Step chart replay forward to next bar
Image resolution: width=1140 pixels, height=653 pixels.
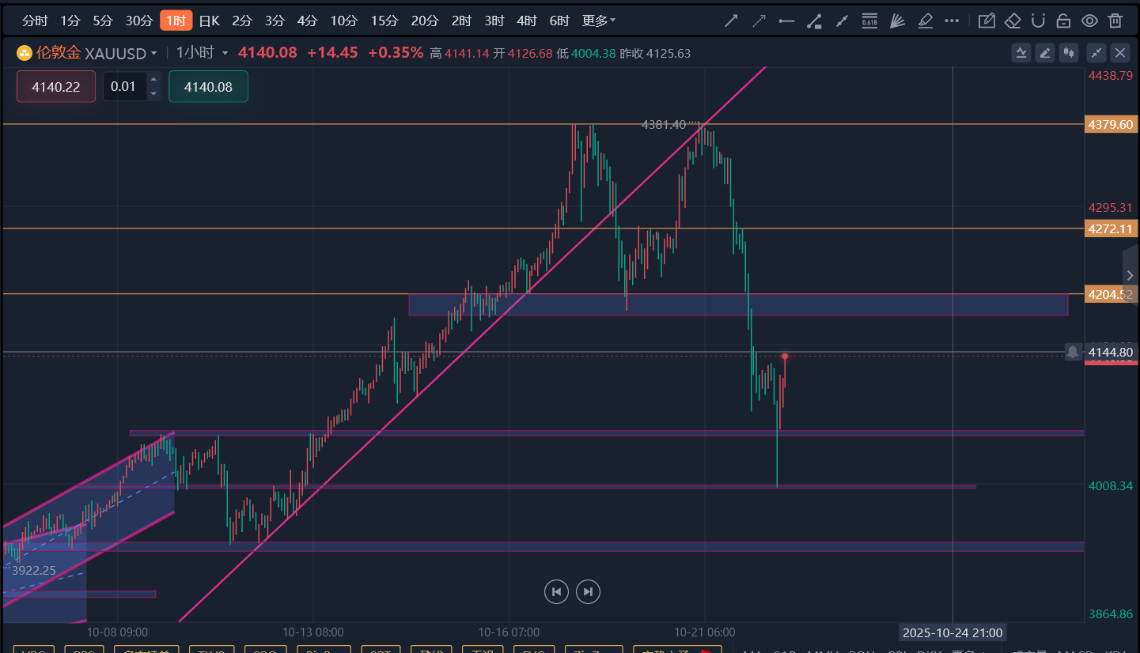tap(588, 591)
